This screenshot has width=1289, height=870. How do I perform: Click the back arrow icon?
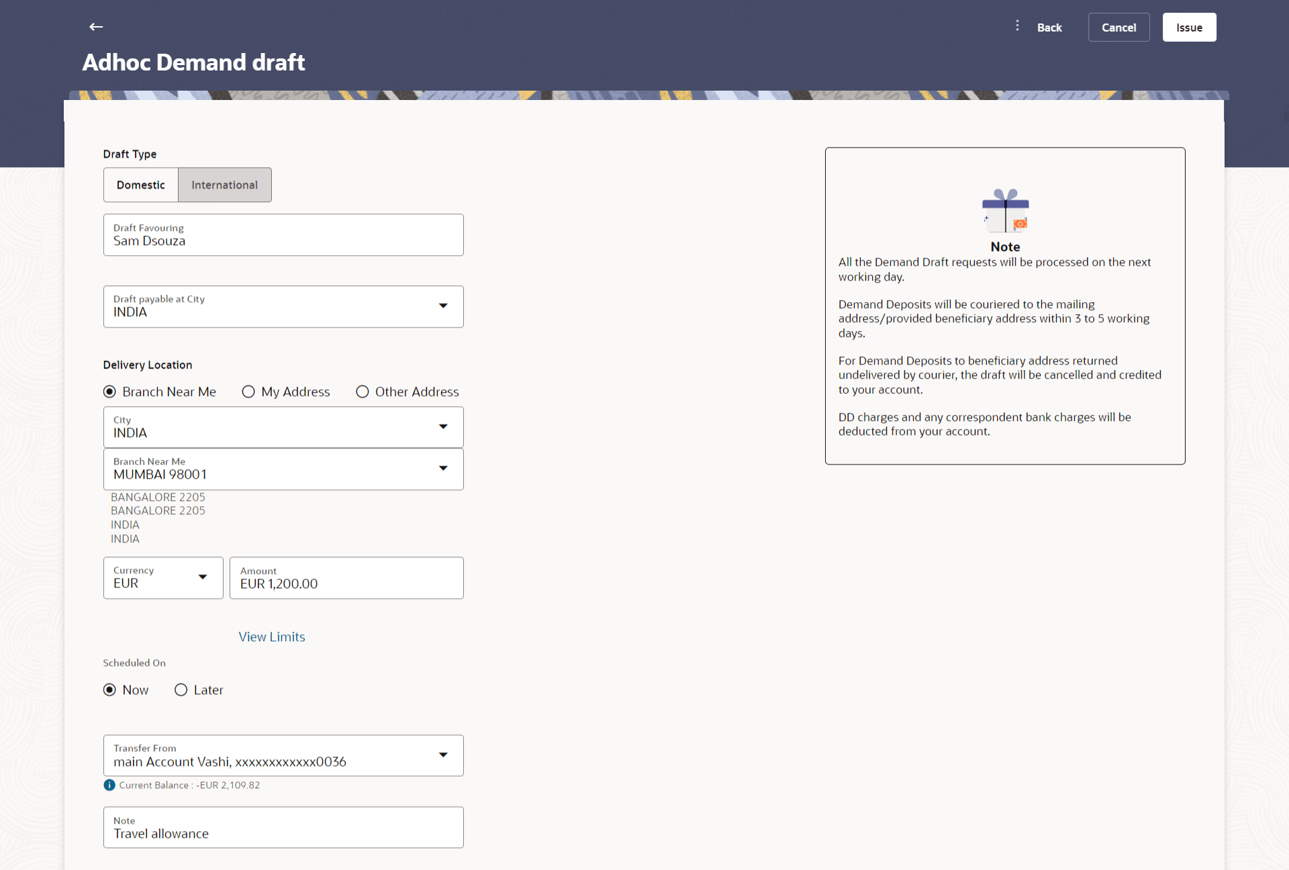96,27
